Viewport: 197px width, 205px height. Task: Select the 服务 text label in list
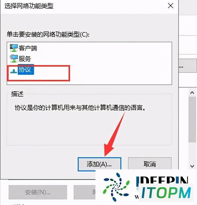tap(25, 59)
